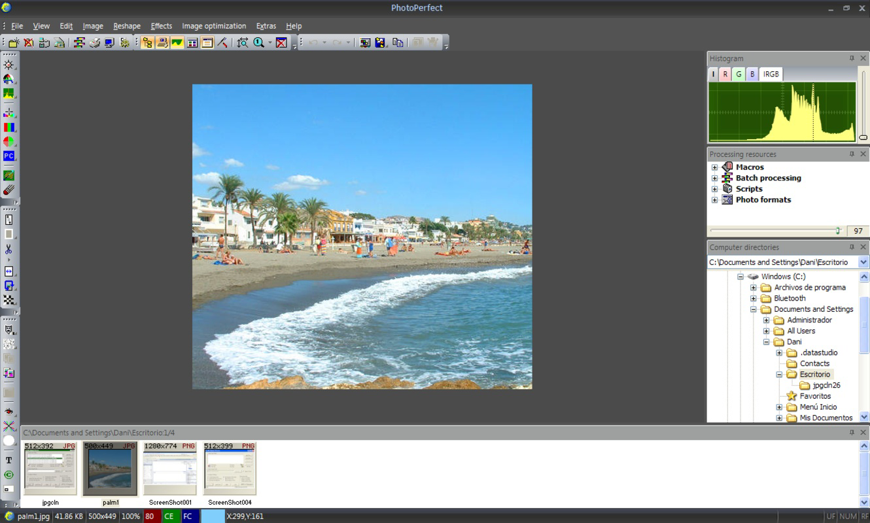The width and height of the screenshot is (870, 523).
Task: Select the Text tool in the left toolbar
Action: [9, 460]
